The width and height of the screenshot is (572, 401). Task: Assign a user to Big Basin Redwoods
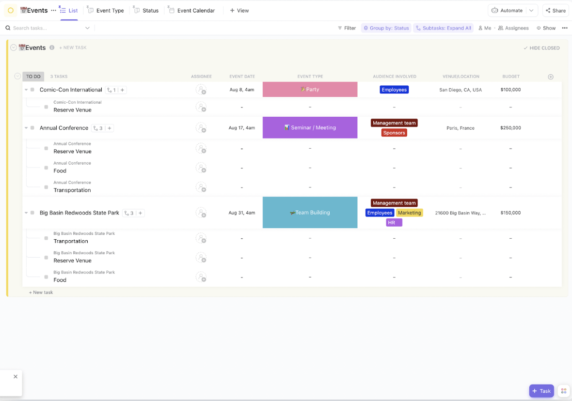coord(201,213)
